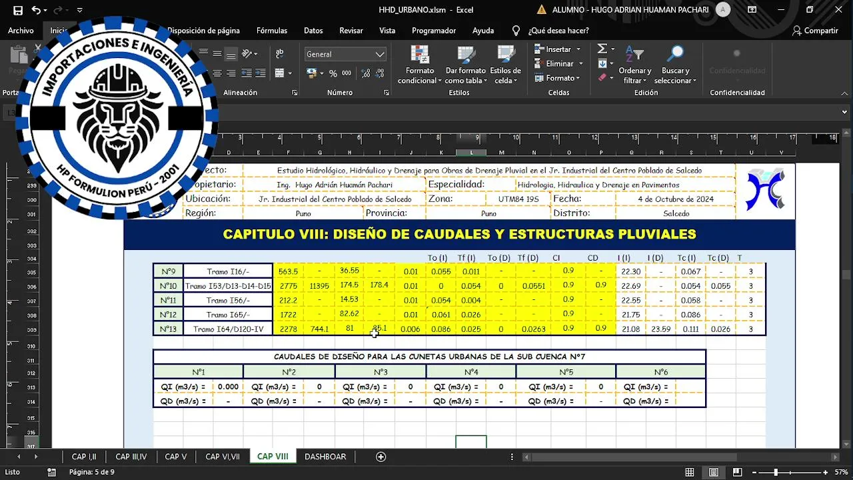Open quick access toolbar customize arrow
This screenshot has height=480, width=853.
pos(80,10)
